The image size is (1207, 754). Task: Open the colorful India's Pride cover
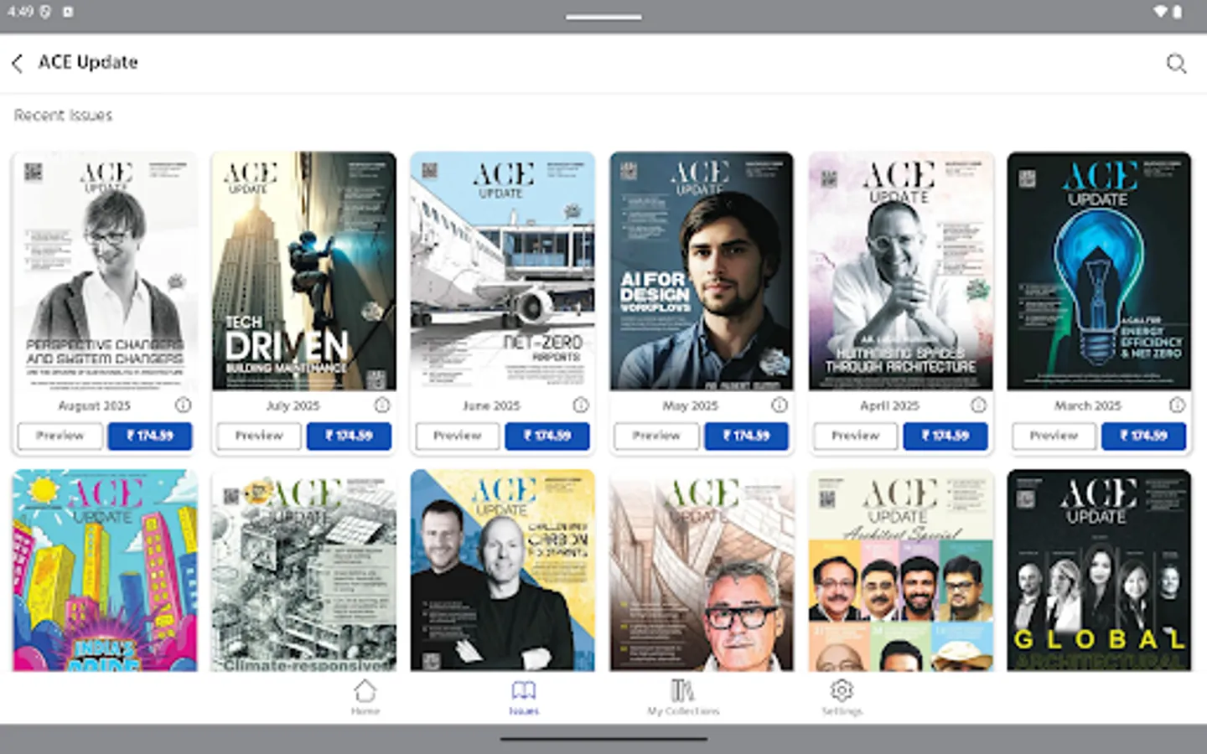pos(105,570)
